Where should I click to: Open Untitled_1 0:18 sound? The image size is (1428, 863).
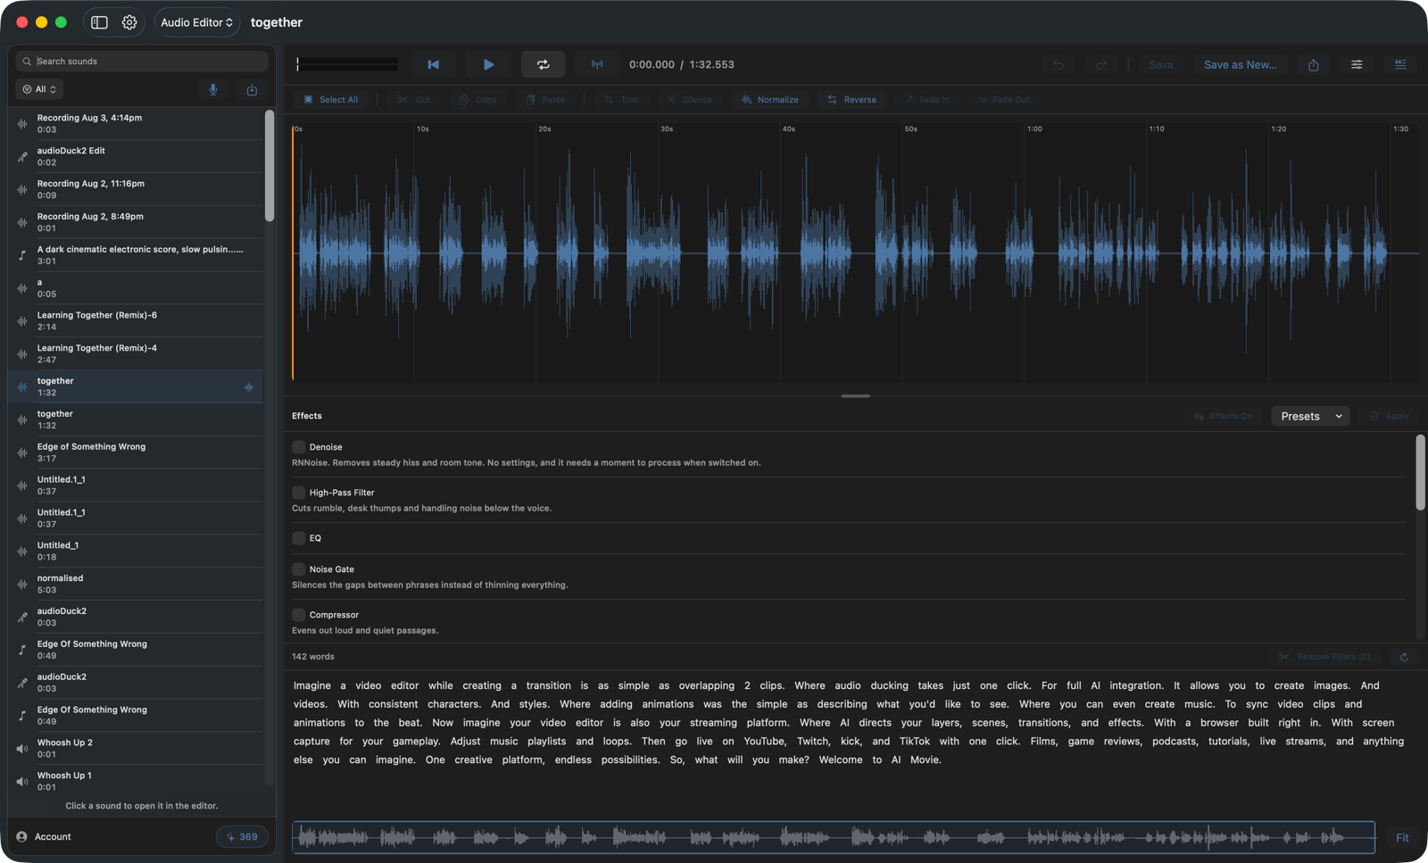click(x=136, y=551)
